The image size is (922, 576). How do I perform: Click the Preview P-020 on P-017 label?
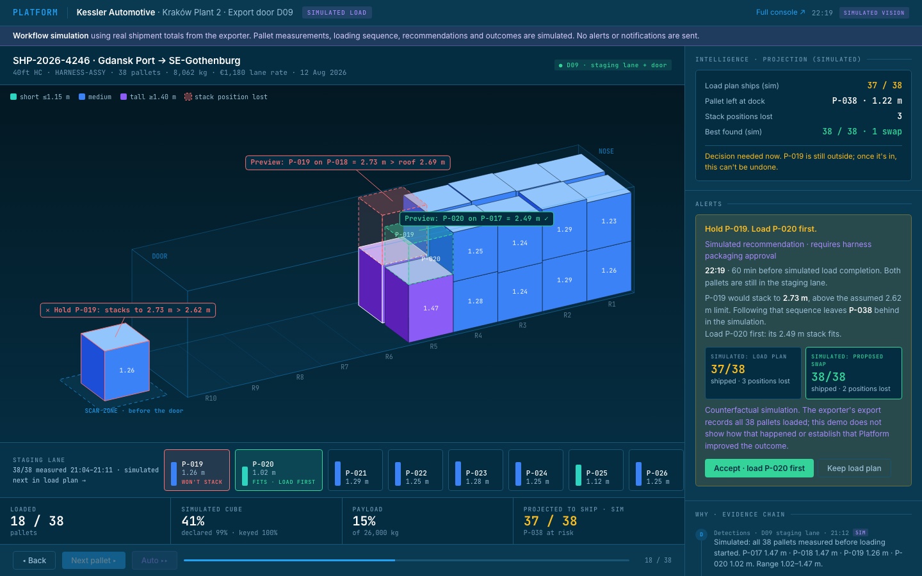pos(476,219)
